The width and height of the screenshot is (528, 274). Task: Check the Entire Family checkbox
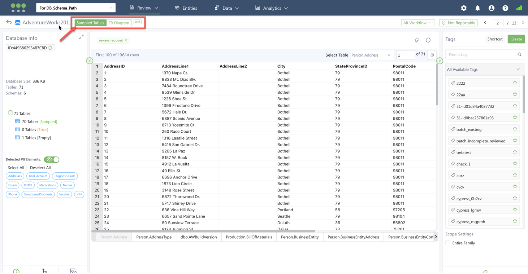pyautogui.click(x=448, y=243)
